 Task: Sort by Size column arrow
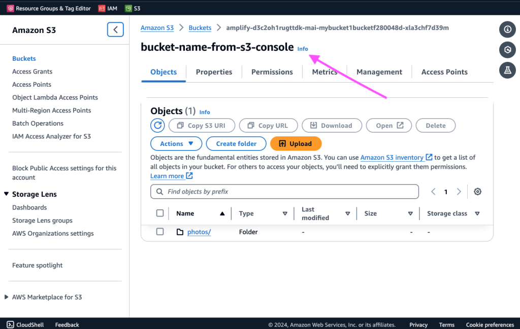pyautogui.click(x=410, y=214)
